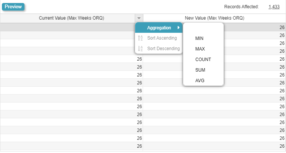286x153 pixels.
Task: Expand the Aggregation submenu arrow
Action: click(x=178, y=28)
